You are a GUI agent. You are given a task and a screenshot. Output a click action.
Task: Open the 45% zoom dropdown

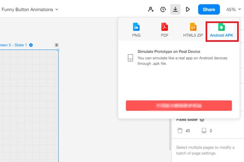(x=233, y=9)
